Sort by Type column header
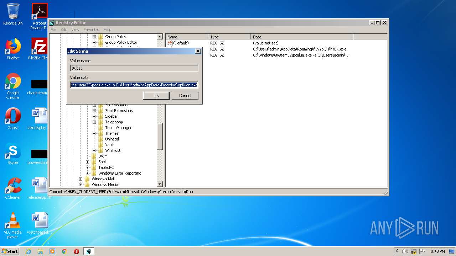This screenshot has height=256, width=456. point(229,37)
